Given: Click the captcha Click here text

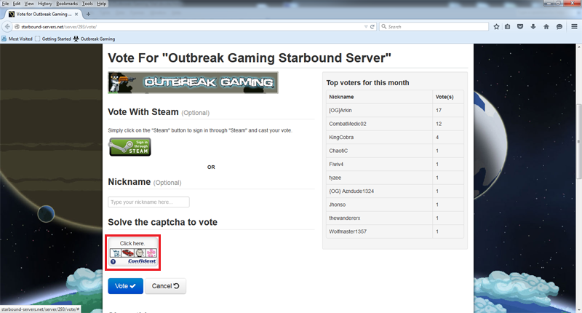Looking at the screenshot, I should pos(132,243).
